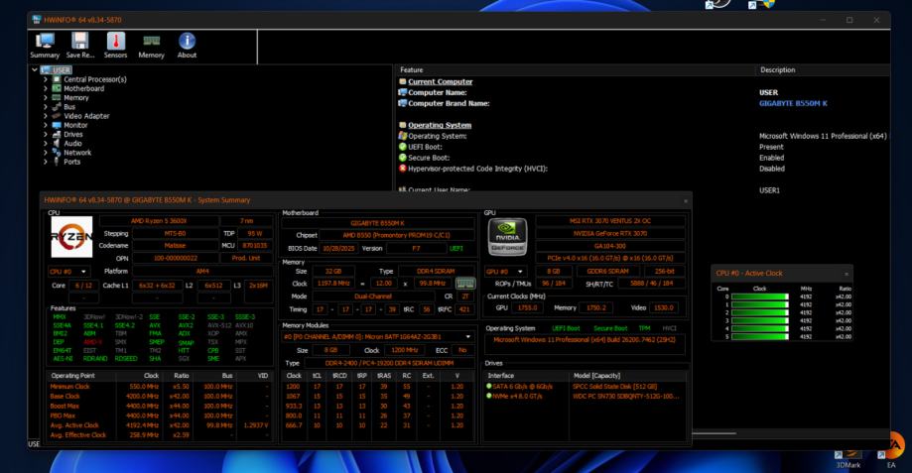
Task: Click the AMD Ryzen 5 3600X field
Action: (159, 221)
